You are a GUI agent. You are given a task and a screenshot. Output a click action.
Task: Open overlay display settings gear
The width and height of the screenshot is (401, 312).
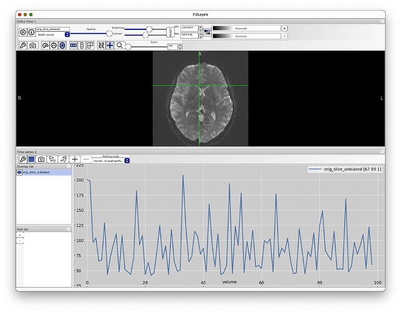click(22, 32)
